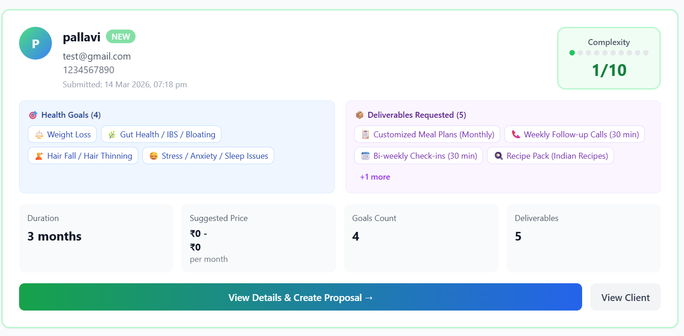Click the herb icon for Gut Health
684x336 pixels.
112,135
